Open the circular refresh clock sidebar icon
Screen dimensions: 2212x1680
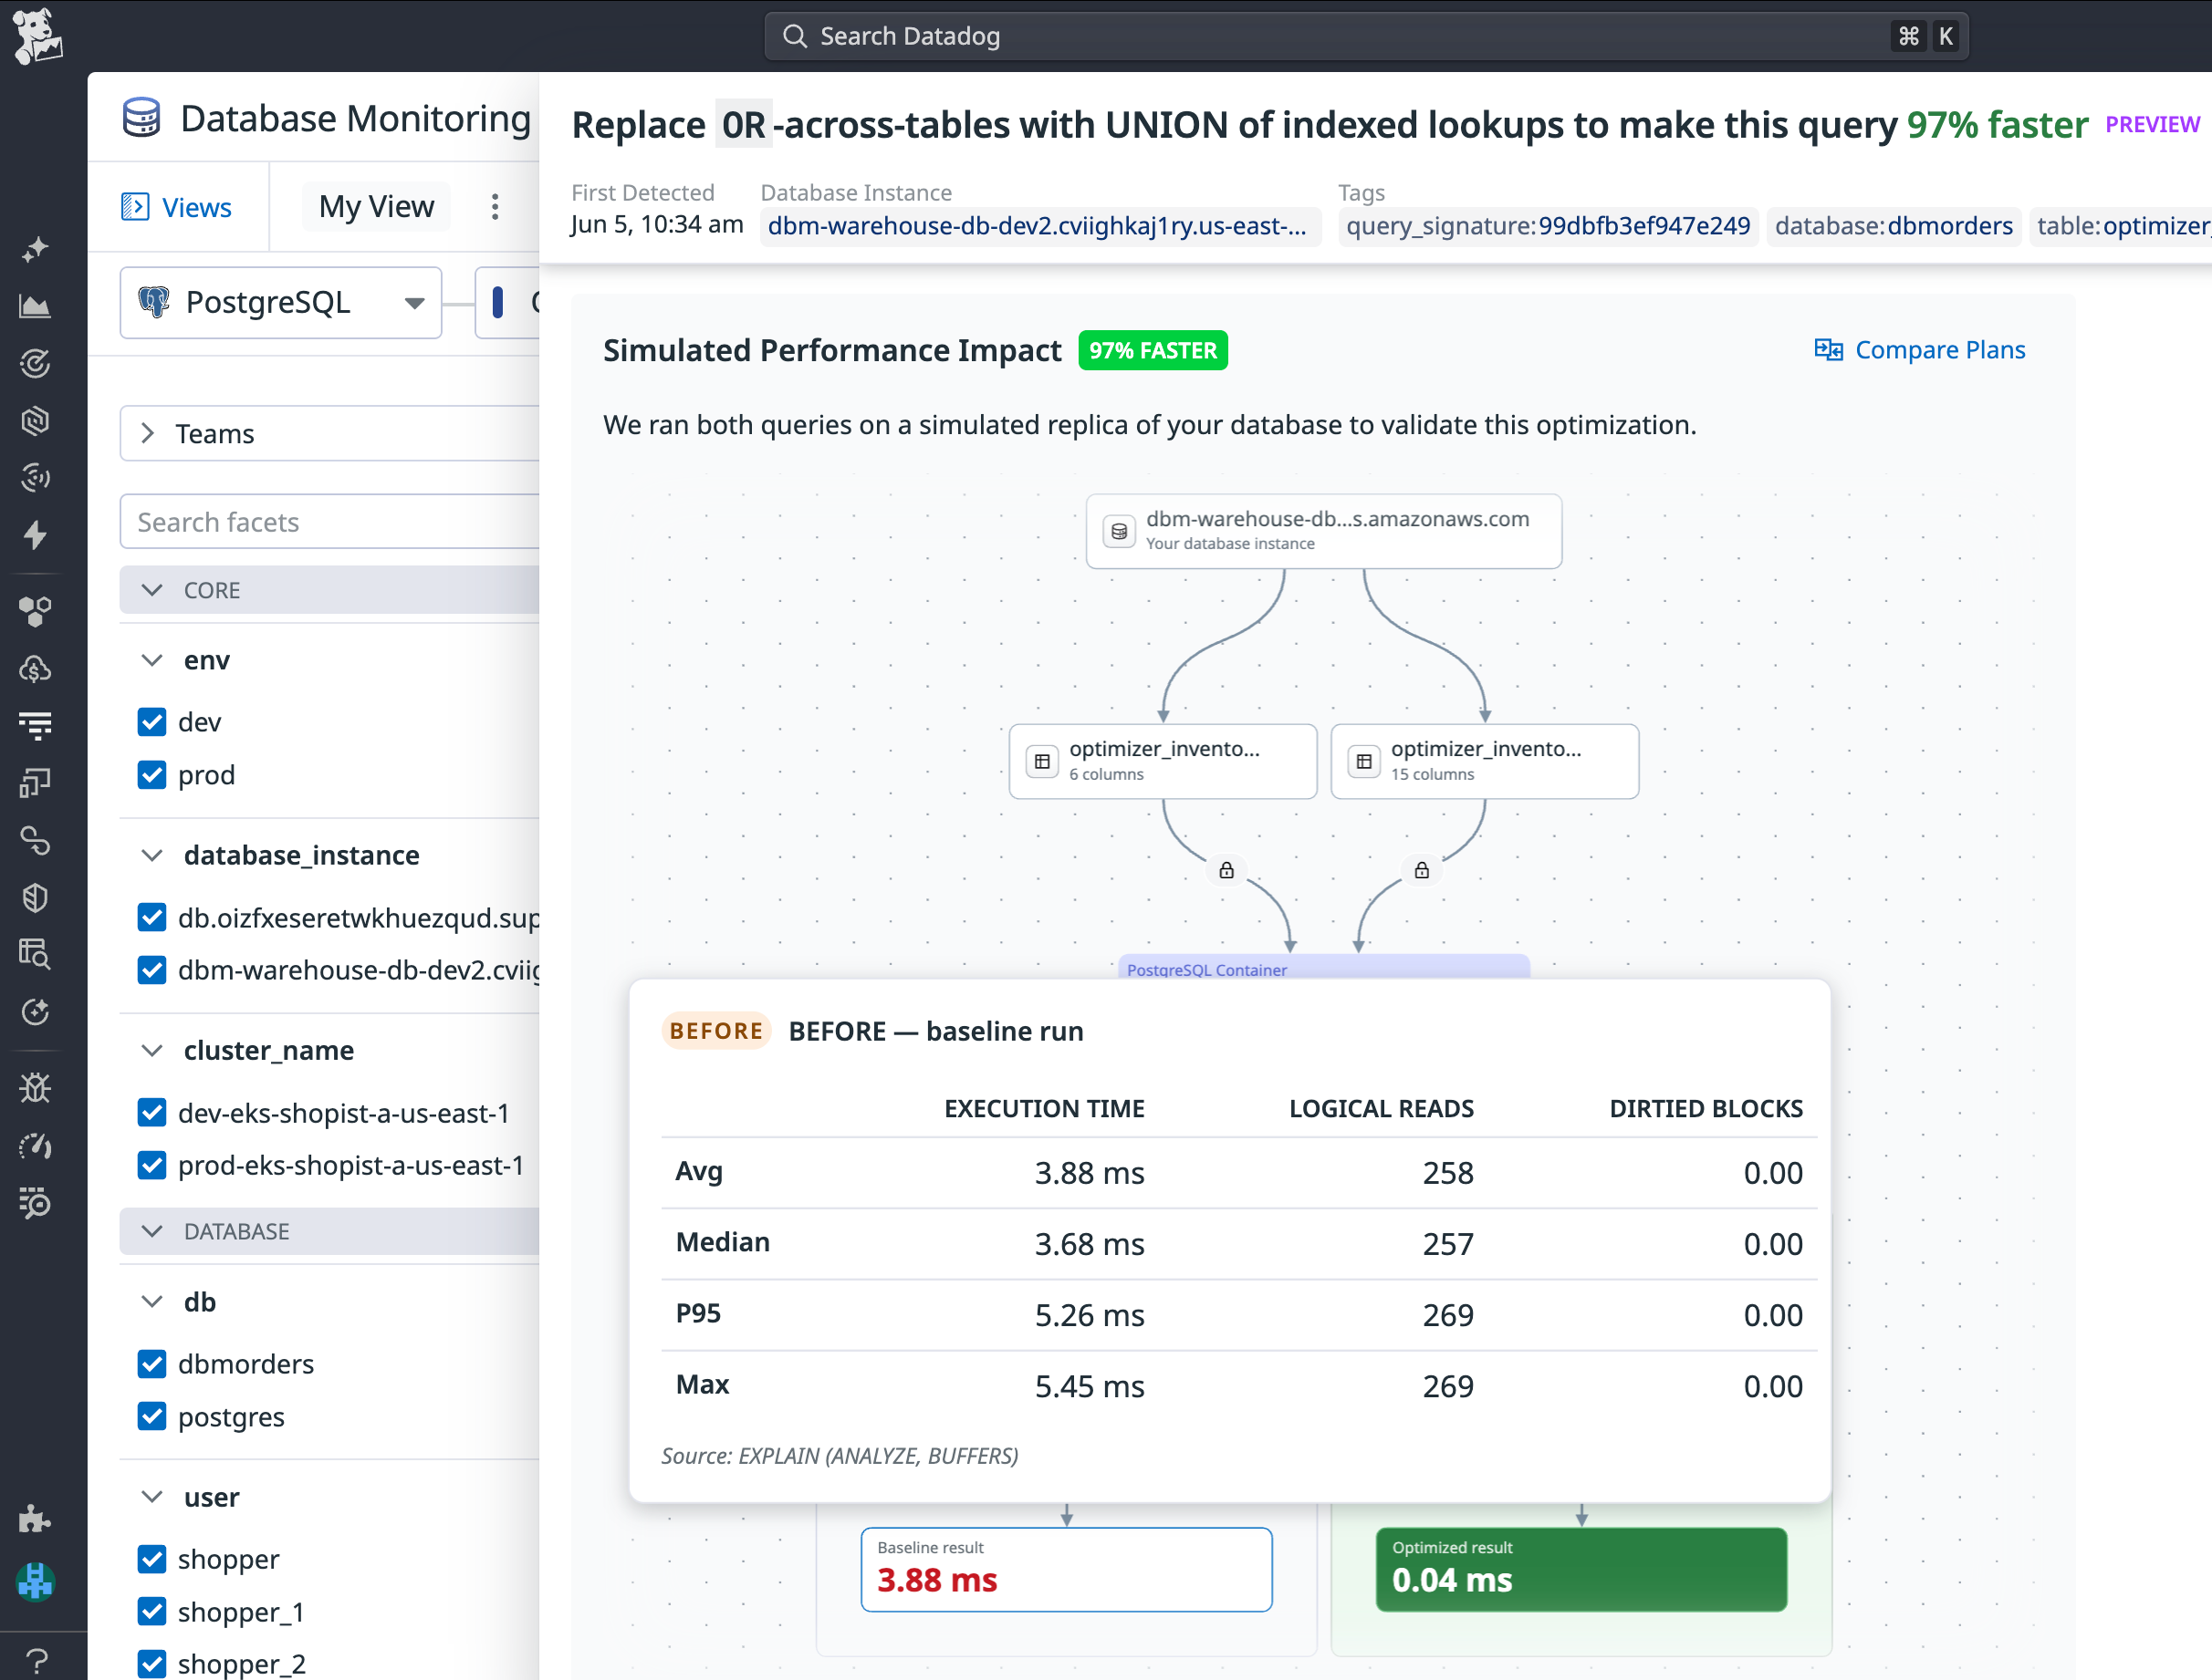[x=36, y=1012]
